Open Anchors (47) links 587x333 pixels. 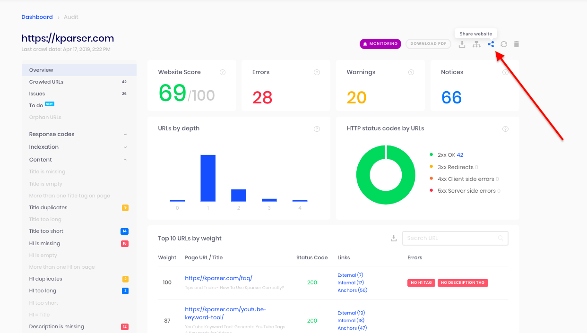[352, 328]
